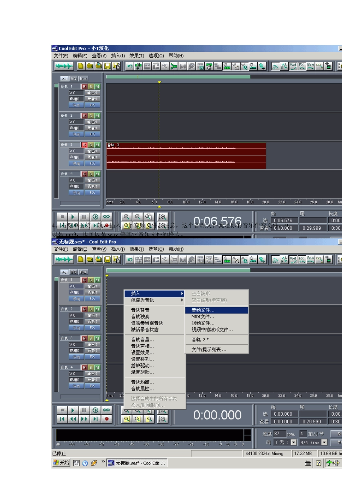Switch to waveform view in 无标题.ses window
This screenshot has width=342, height=484.
click(64, 259)
